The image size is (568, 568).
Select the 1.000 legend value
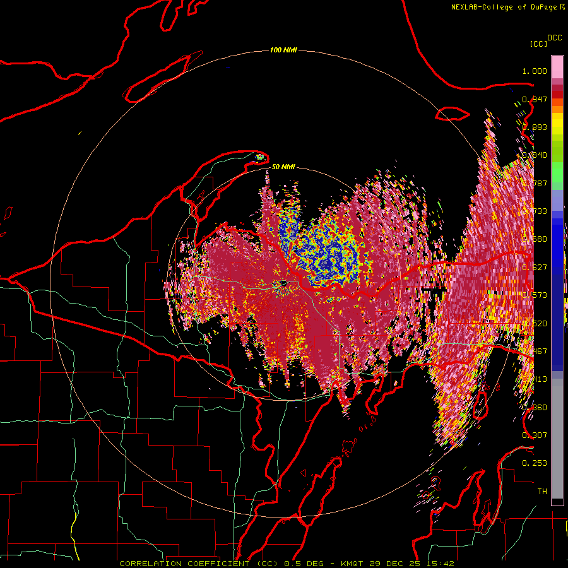tap(535, 71)
